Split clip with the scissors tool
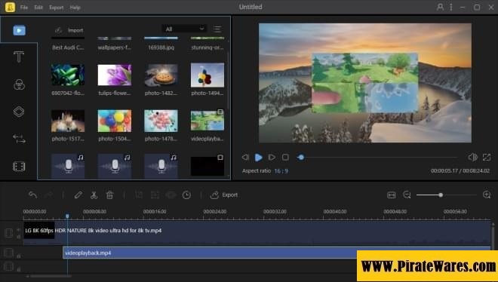Image resolution: width=498 pixels, height=282 pixels. pos(94,195)
